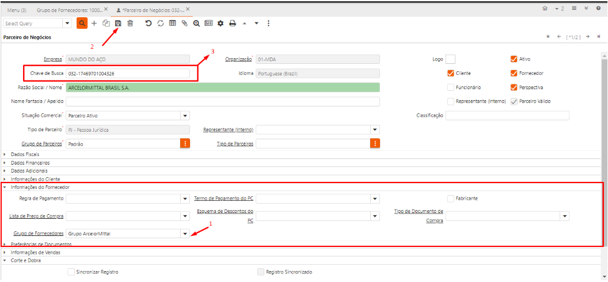Jump to the last record
Image resolution: width=608 pixels, height=282 pixels.
pyautogui.click(x=599, y=37)
